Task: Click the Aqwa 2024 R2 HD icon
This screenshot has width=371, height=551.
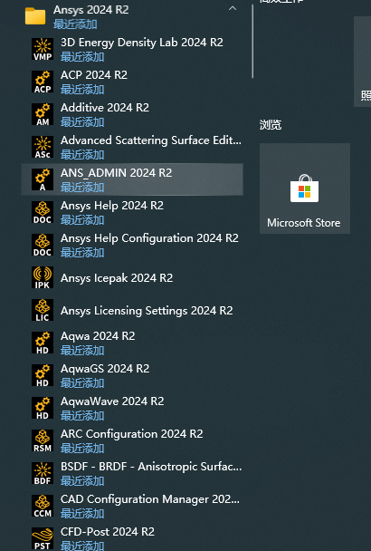Action: (43, 343)
